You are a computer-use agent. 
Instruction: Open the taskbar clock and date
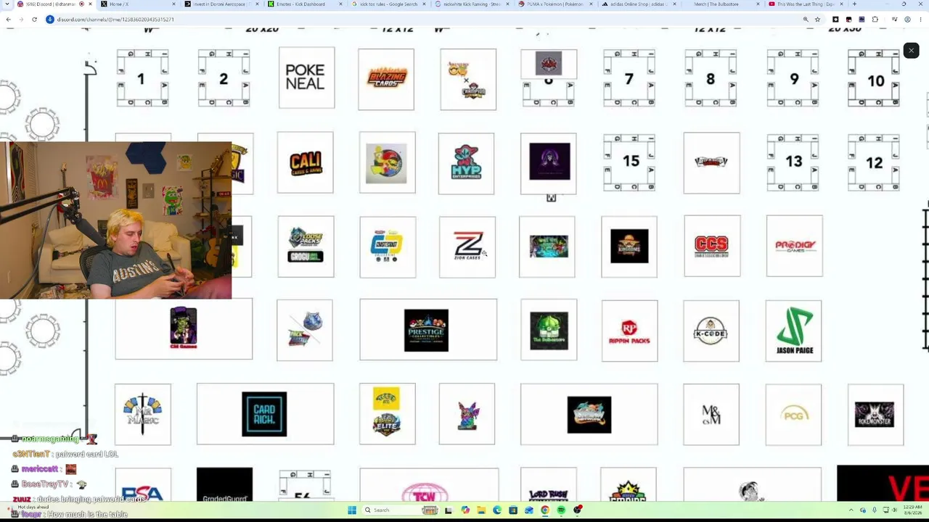click(x=912, y=510)
